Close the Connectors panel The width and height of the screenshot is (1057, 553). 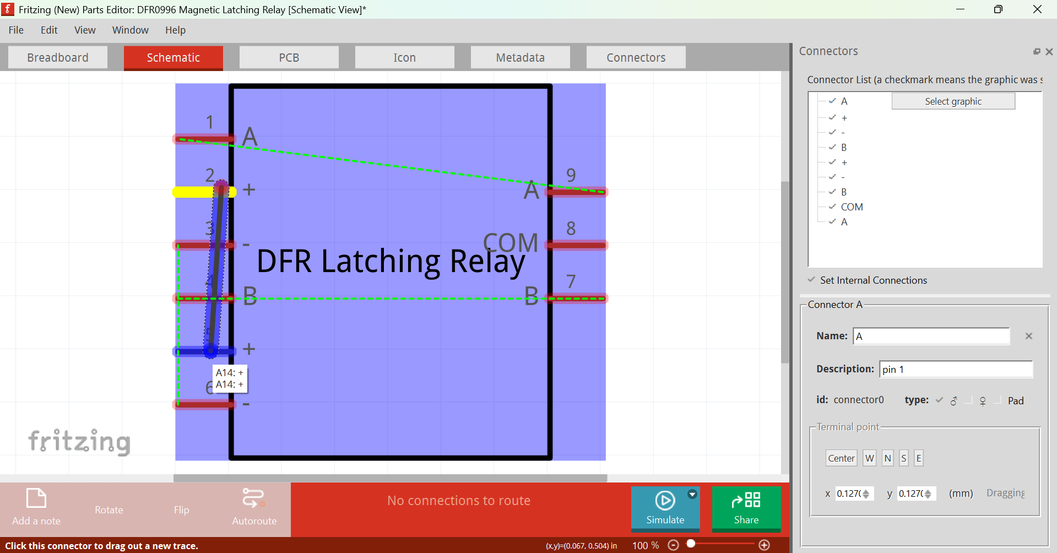1049,51
